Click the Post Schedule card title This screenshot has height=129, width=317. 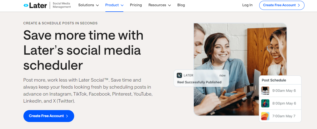pos(274,80)
